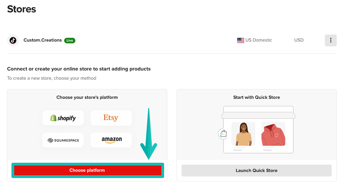The width and height of the screenshot is (347, 185).
Task: Click the teal downward arrow annotation
Action: point(149,136)
